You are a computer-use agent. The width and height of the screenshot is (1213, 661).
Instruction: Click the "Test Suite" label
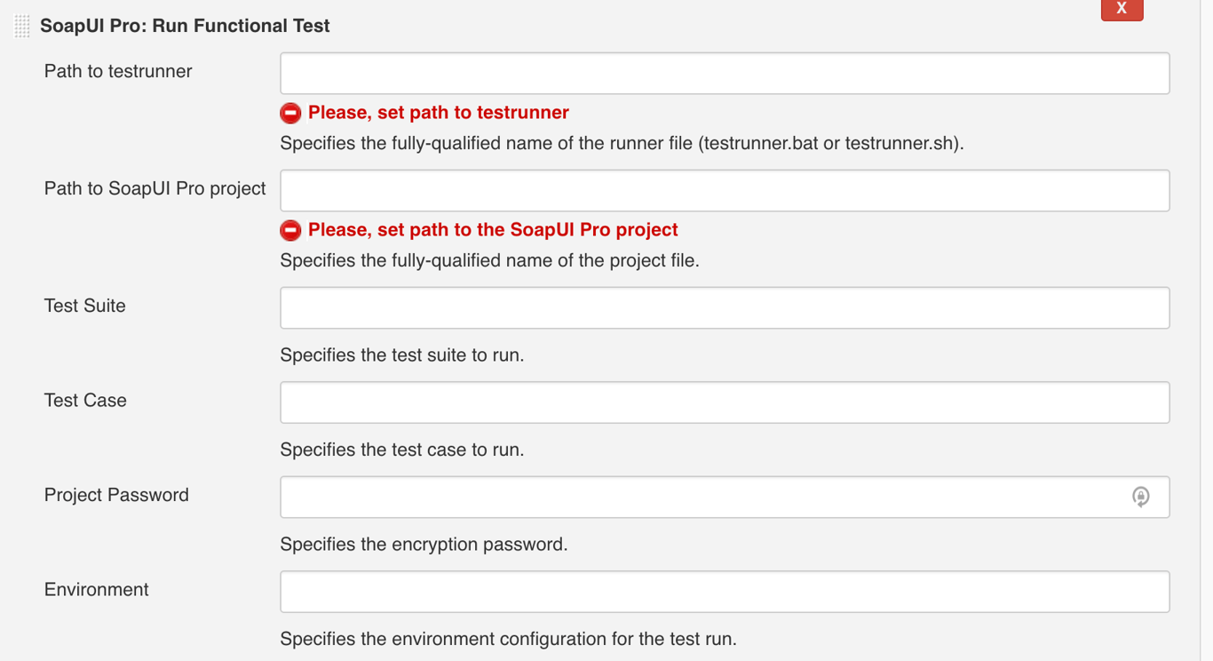tap(85, 306)
